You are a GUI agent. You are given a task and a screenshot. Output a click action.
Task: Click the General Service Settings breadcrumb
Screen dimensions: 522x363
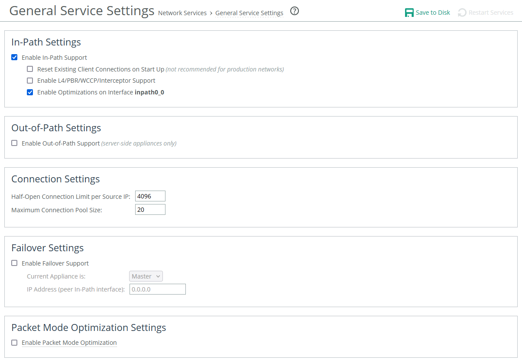pos(249,13)
